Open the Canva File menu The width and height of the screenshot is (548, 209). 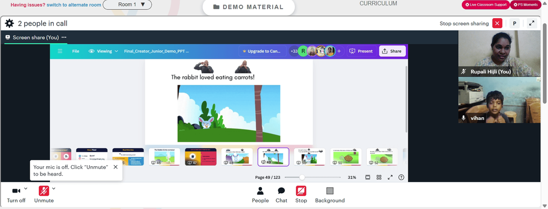click(76, 51)
